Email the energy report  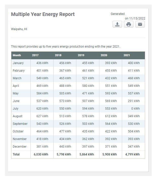point(140,24)
